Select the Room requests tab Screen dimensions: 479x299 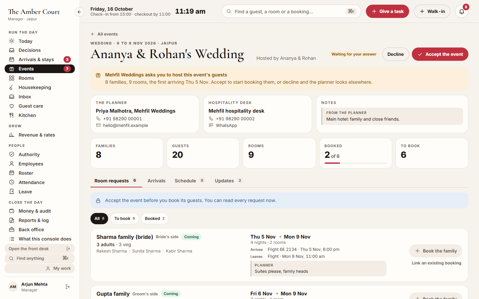(x=116, y=181)
